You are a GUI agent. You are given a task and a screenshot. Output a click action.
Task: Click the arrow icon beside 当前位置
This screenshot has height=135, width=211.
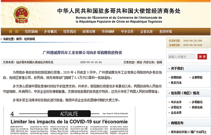click(x=2, y=39)
